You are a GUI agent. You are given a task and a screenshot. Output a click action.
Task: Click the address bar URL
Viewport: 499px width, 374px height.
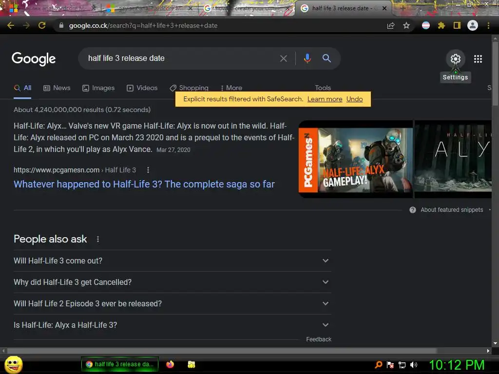(x=143, y=25)
